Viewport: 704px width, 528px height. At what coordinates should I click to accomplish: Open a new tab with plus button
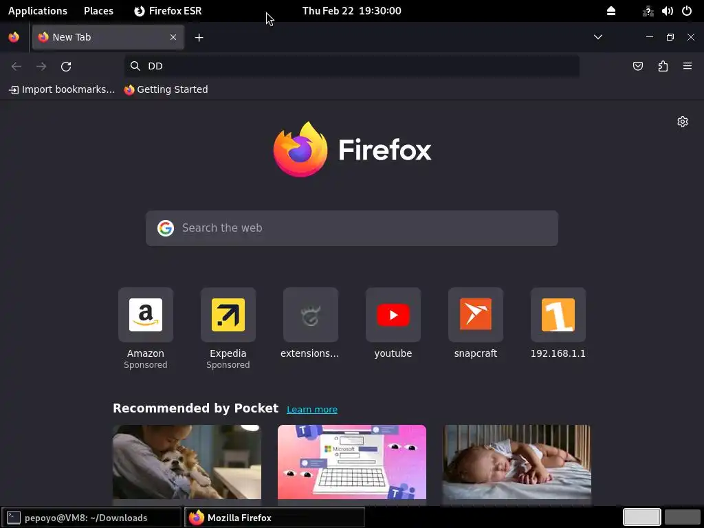tap(199, 38)
